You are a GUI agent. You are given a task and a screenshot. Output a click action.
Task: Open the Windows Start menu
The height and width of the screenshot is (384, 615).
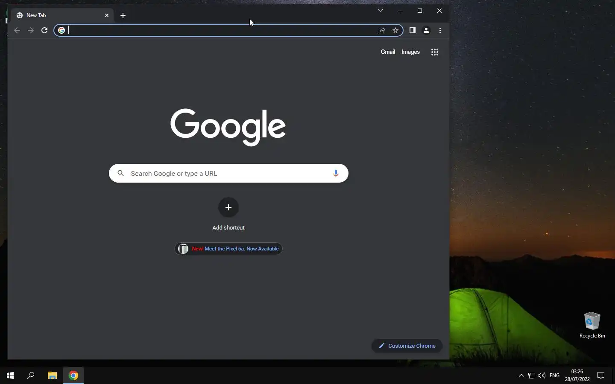pos(10,375)
